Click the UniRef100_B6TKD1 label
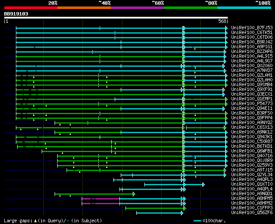Viewport: 275px width, 224px height. point(252,146)
